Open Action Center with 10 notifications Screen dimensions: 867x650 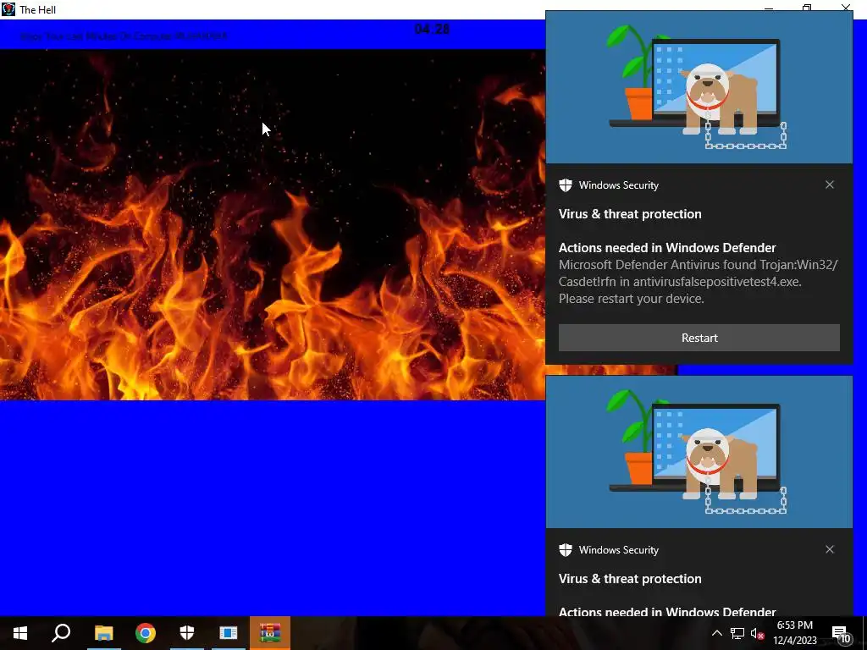841,633
